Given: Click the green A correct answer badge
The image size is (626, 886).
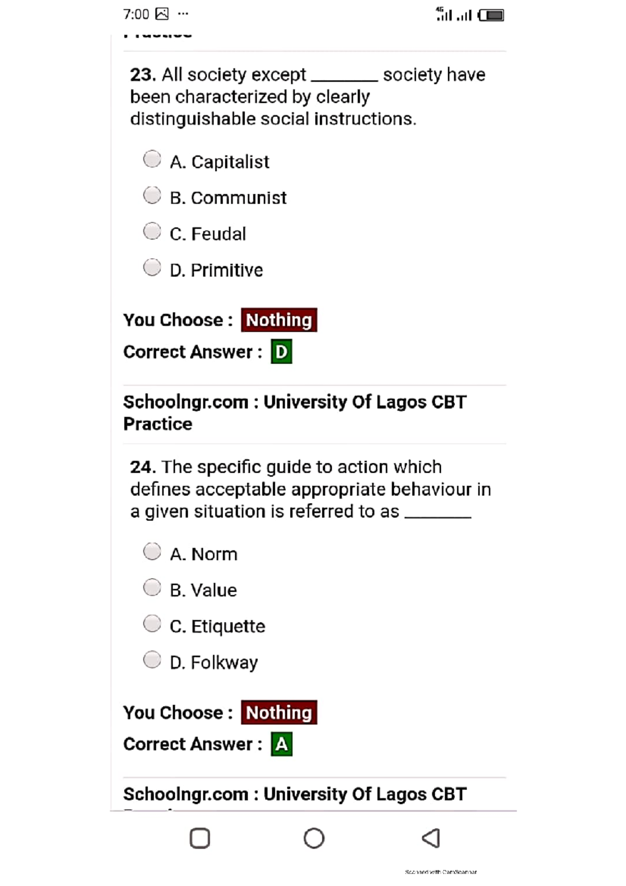Looking at the screenshot, I should coord(281,744).
